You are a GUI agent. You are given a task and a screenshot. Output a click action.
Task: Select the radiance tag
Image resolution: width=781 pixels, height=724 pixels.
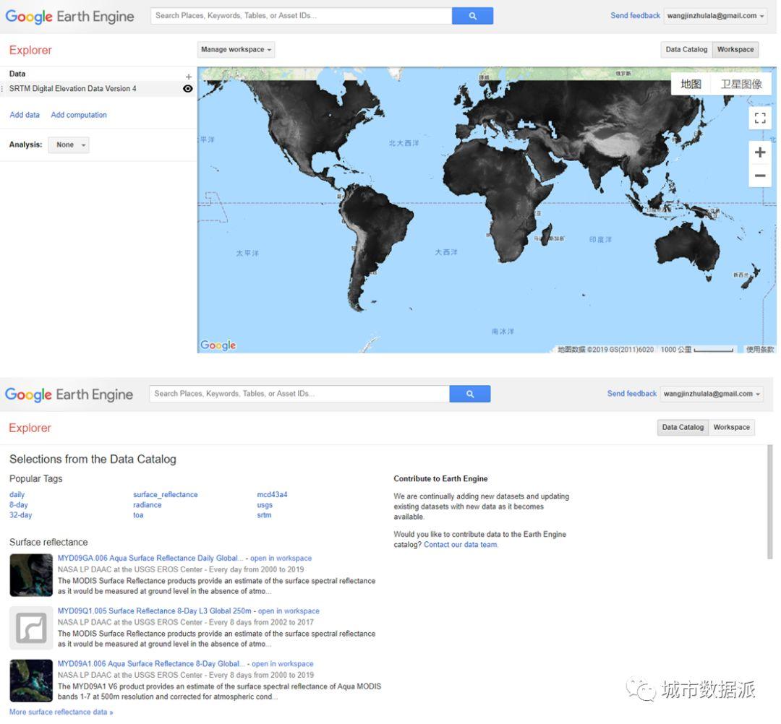(148, 504)
